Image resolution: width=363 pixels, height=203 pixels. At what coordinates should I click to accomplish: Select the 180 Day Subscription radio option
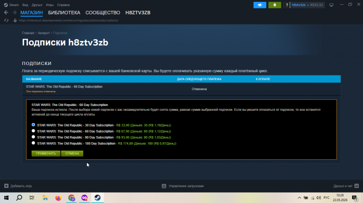coord(34,143)
